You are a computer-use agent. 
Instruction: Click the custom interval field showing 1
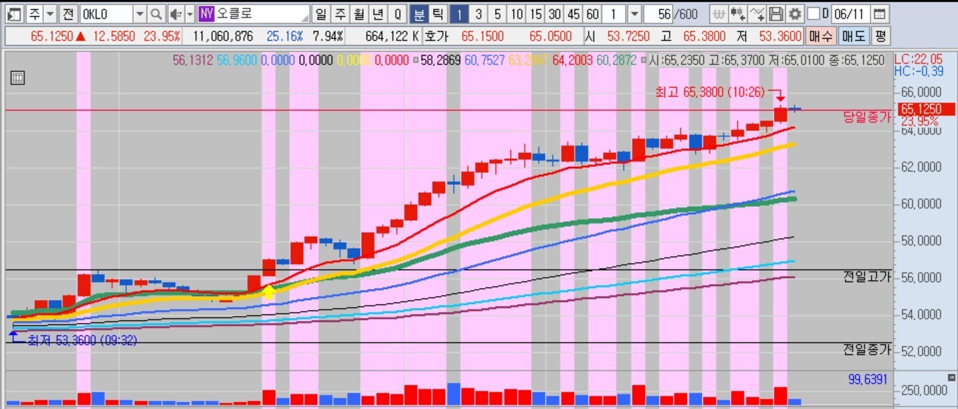(614, 14)
